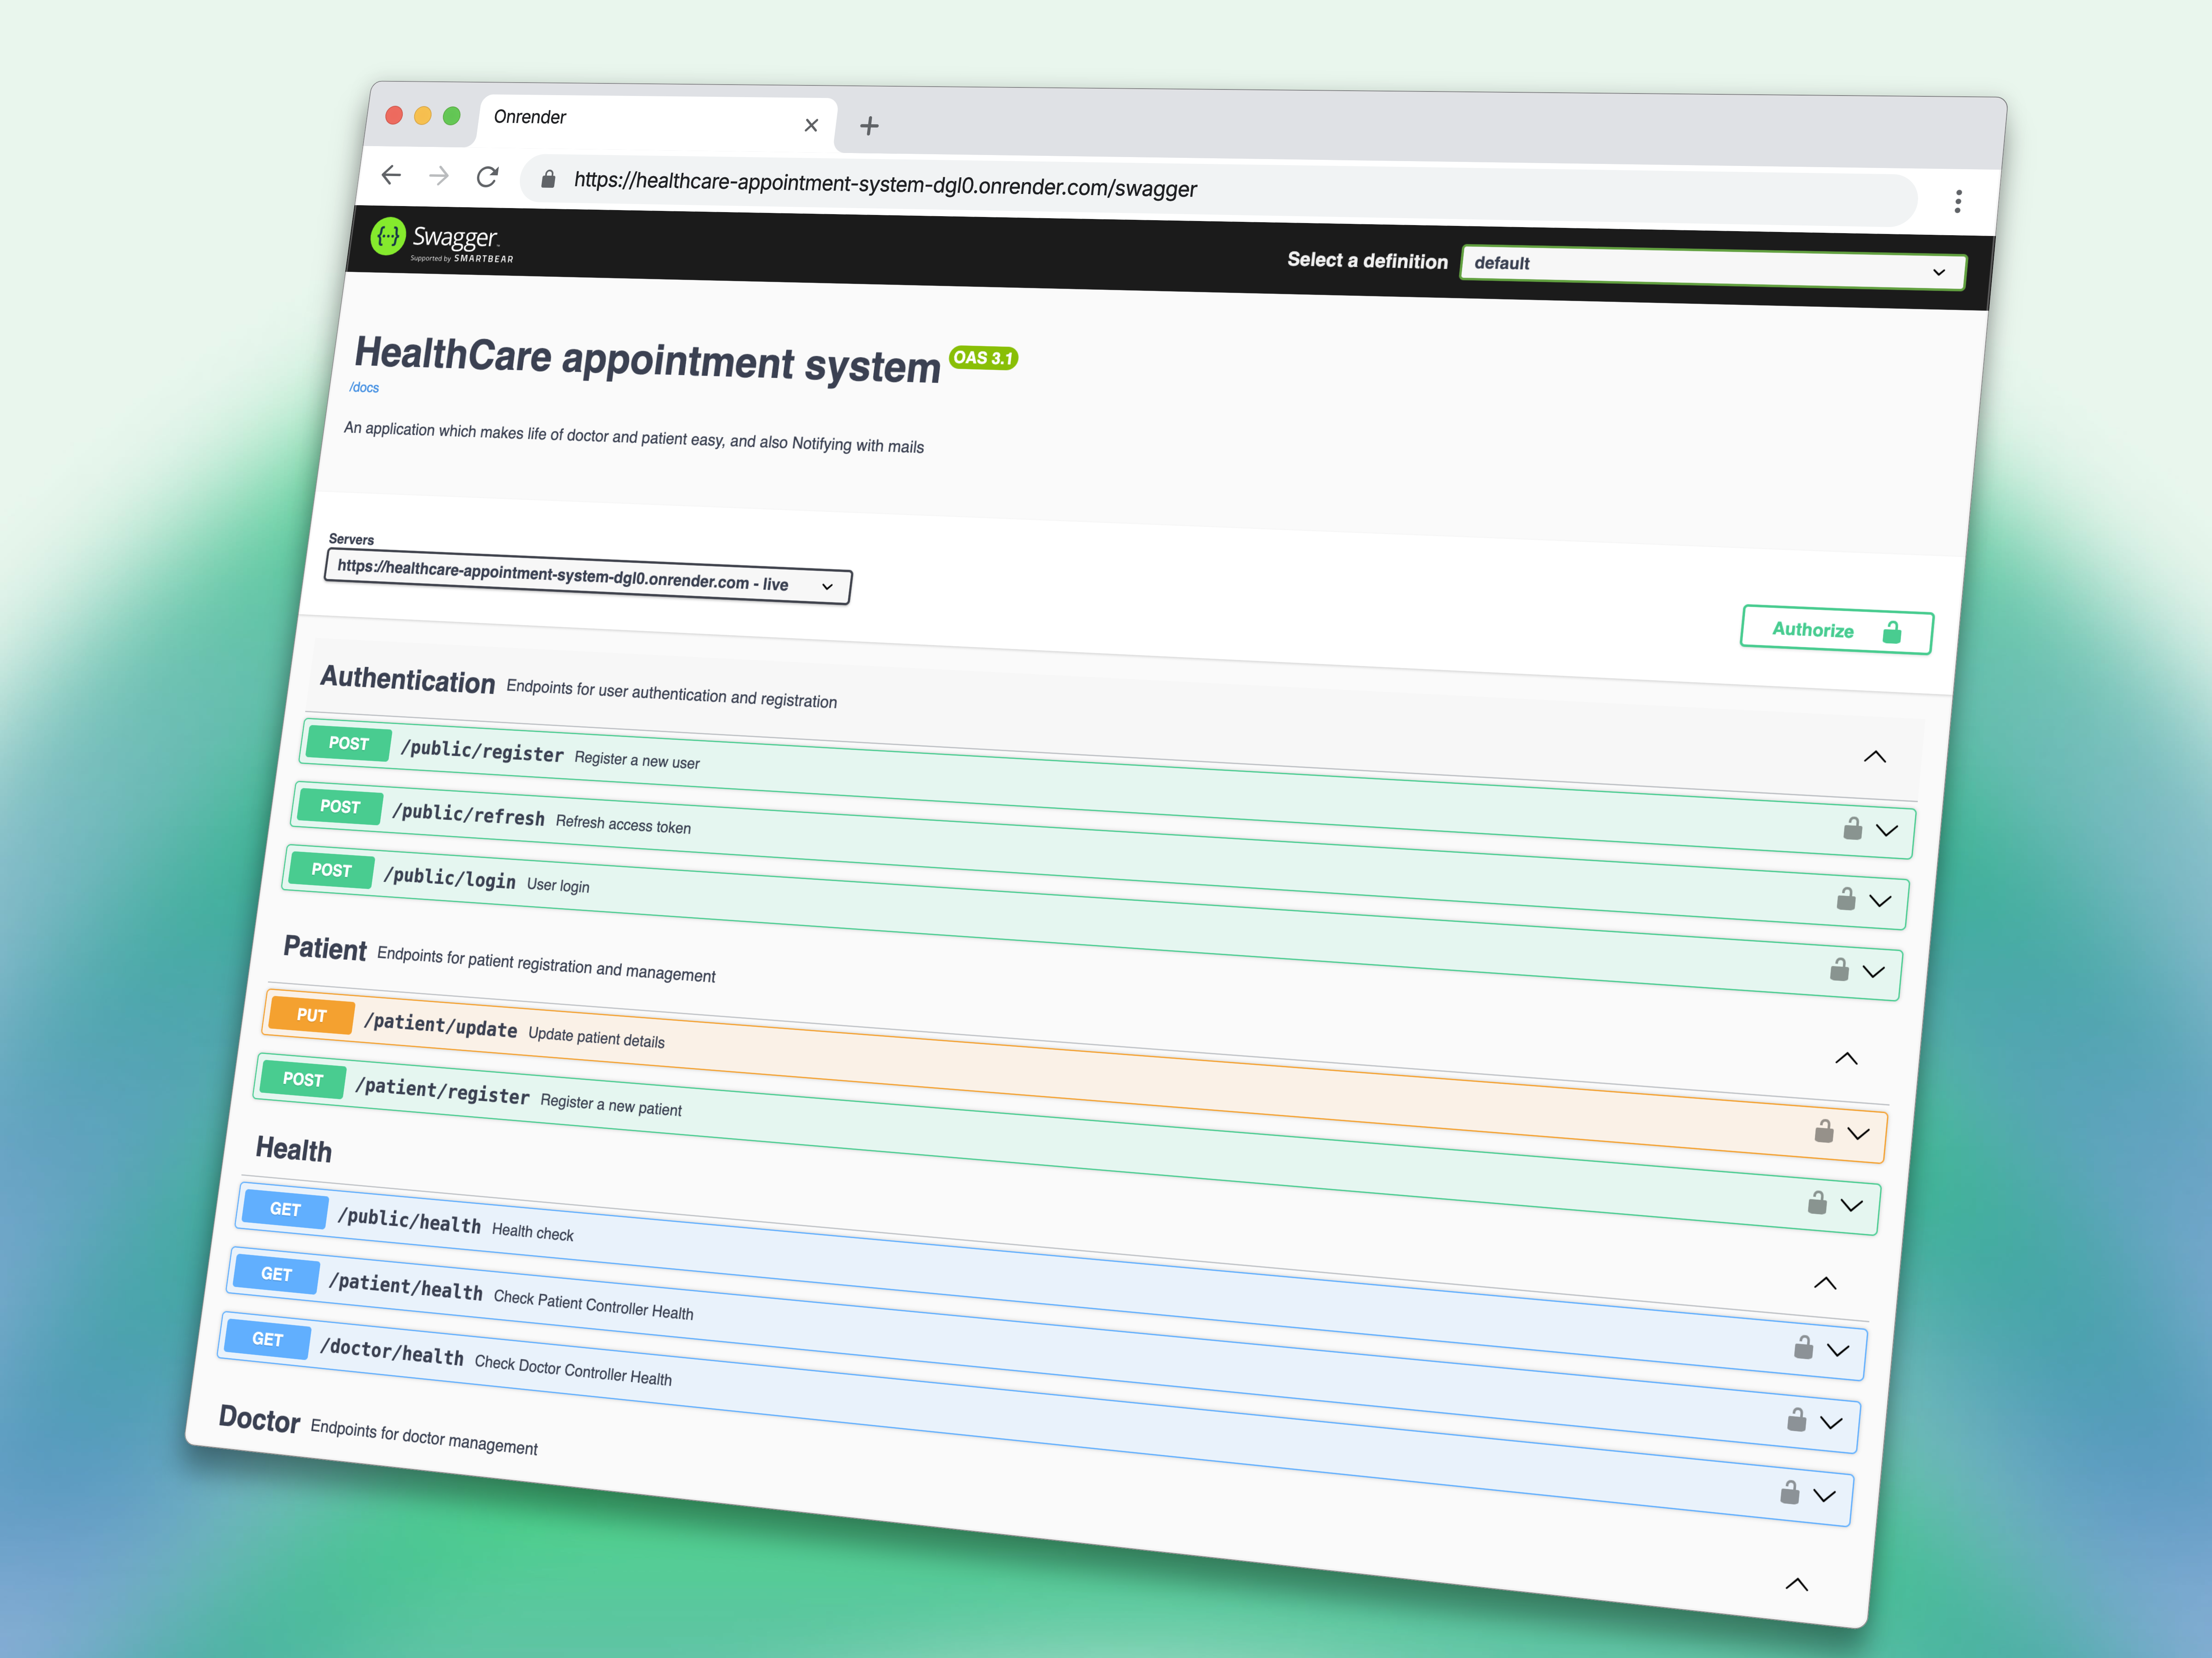
Task: Click the /patient/update path text
Action: (x=440, y=1025)
